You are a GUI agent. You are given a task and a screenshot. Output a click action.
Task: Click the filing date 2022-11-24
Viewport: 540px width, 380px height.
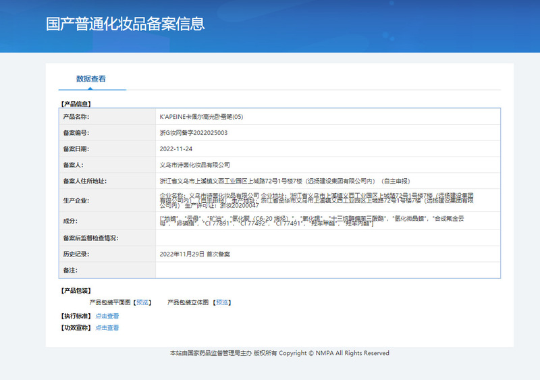coord(175,148)
